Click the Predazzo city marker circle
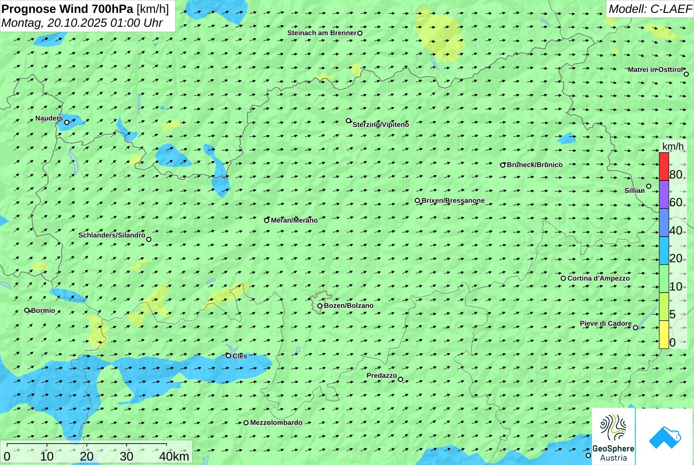The image size is (694, 465). (x=401, y=379)
